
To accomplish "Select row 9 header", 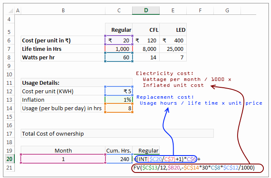I will point(9,66).
